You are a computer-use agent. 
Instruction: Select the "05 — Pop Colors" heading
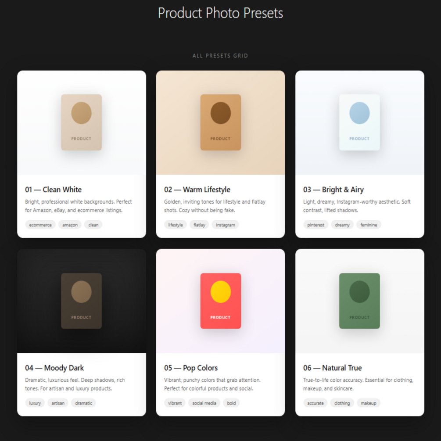(191, 368)
